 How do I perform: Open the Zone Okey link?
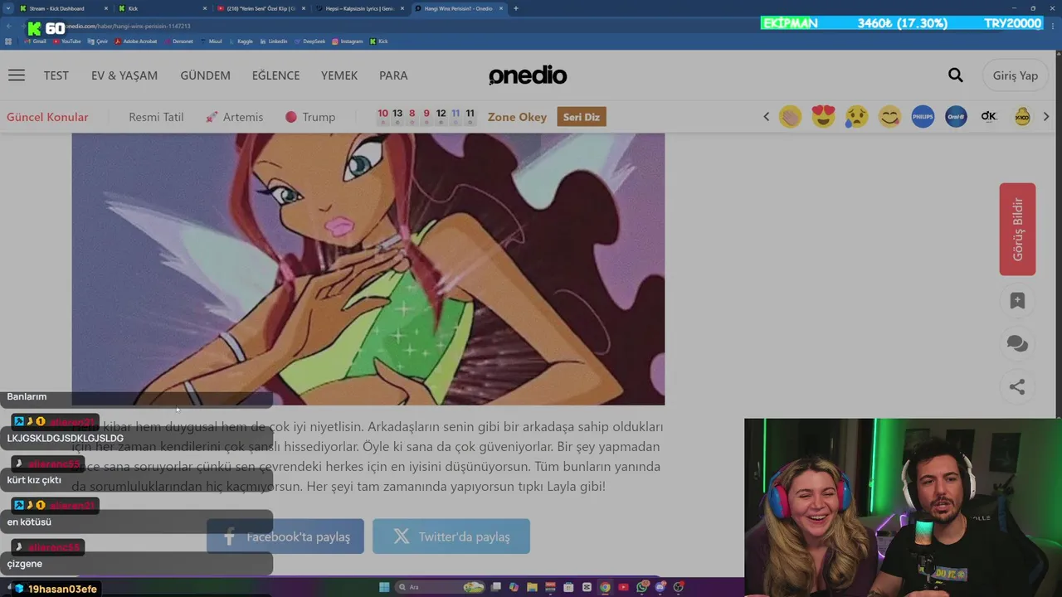click(517, 117)
